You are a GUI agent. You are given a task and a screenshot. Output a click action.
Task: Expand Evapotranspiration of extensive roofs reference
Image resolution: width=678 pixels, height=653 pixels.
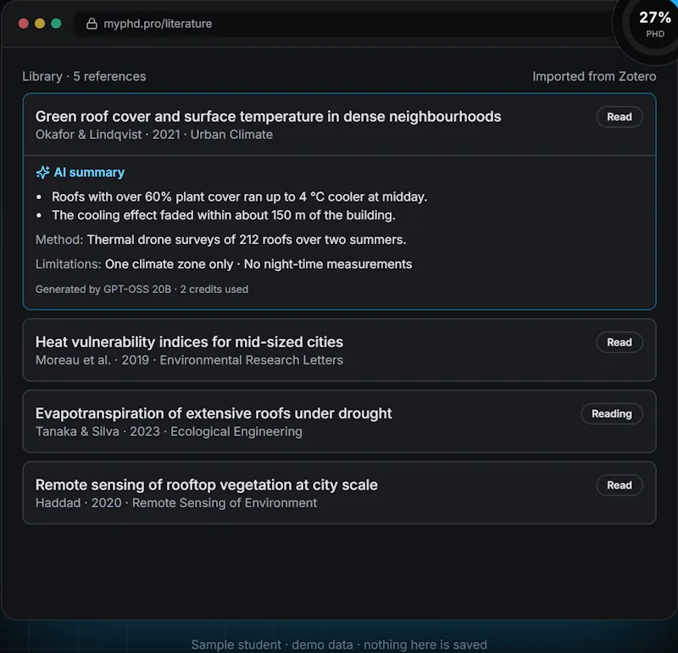[340, 422]
